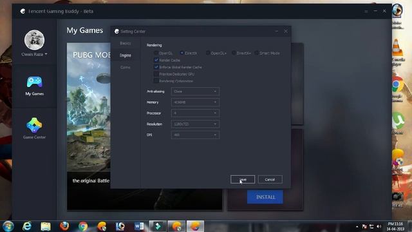Minimize the Setting Center dialog

[x=276, y=31]
